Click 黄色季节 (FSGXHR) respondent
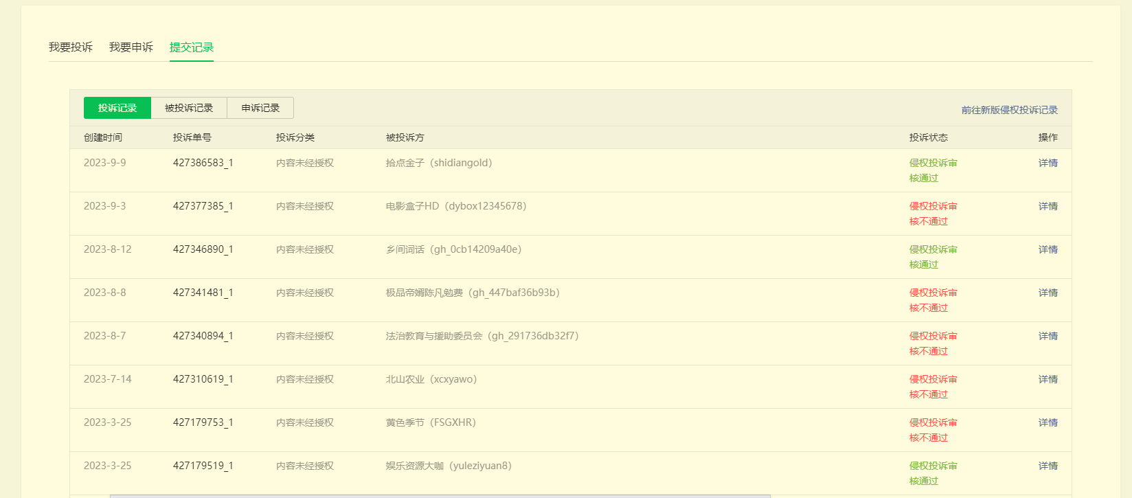1132x498 pixels. pyautogui.click(x=431, y=422)
